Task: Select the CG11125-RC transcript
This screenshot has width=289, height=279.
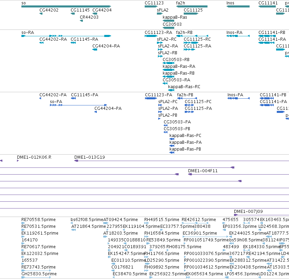Action: point(191,43)
